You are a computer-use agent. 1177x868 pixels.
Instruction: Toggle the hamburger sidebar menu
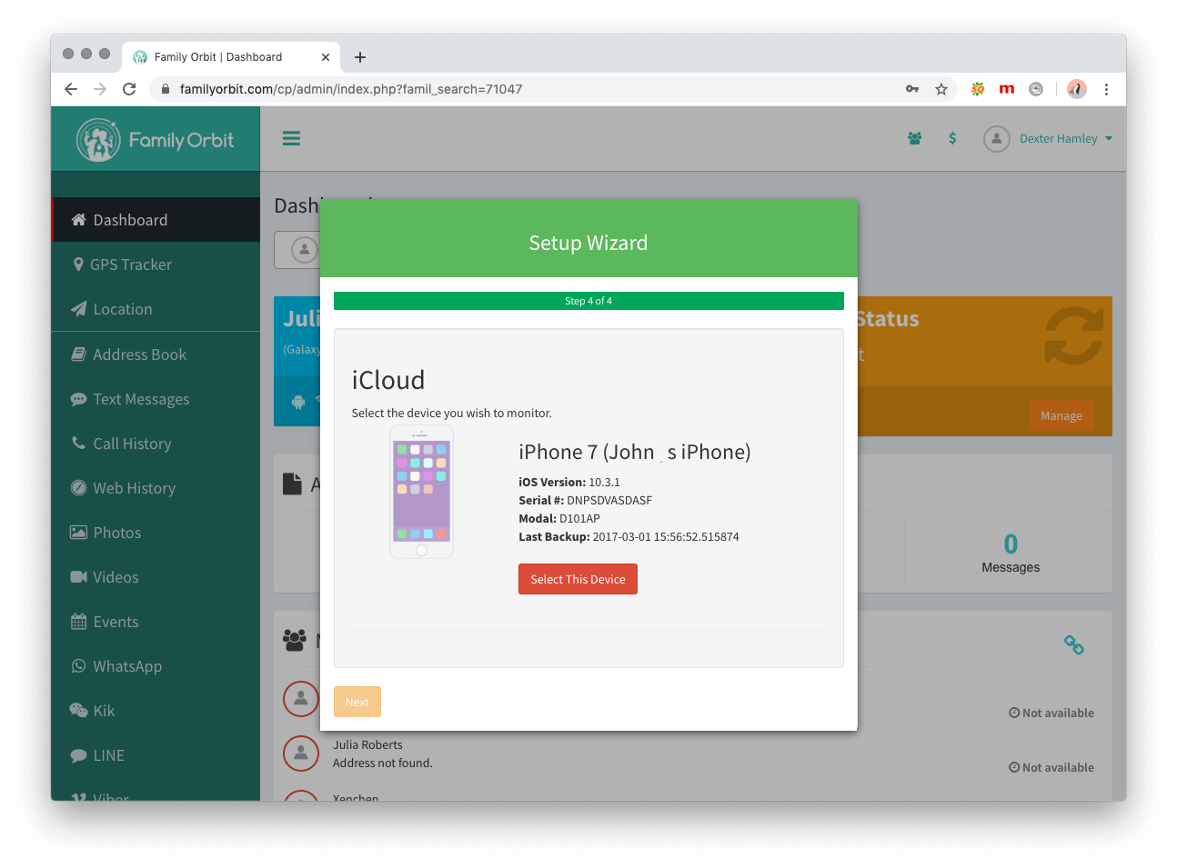point(291,138)
